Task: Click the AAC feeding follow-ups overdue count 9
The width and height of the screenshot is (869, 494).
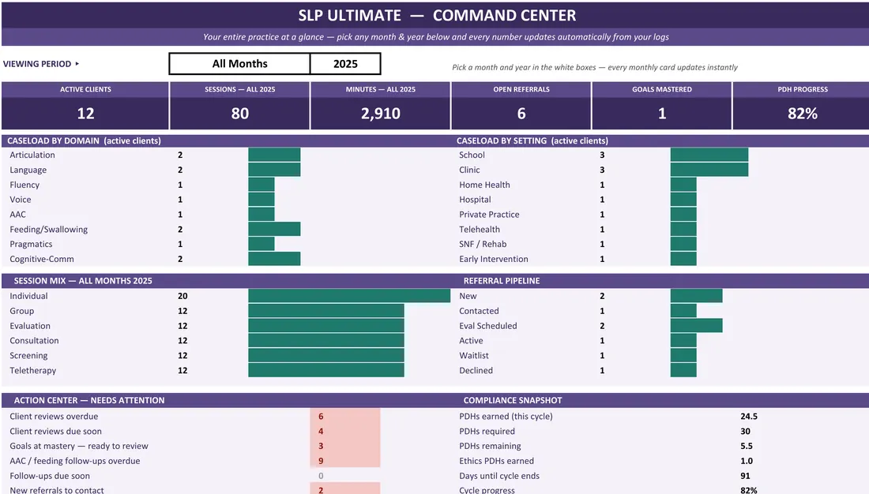Action: (x=321, y=461)
